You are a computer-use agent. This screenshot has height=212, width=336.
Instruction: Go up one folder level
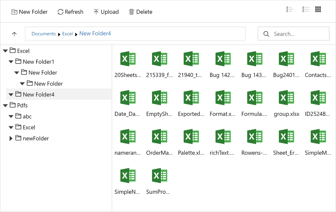coord(14,34)
